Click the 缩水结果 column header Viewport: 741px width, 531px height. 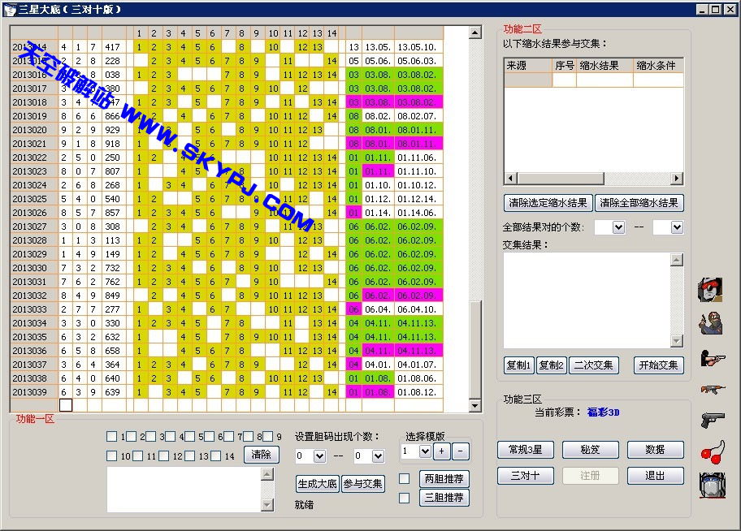click(604, 66)
